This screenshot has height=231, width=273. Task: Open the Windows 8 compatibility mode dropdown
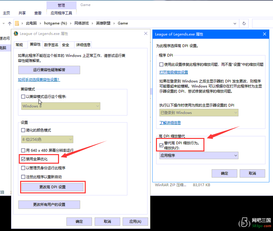tap(61, 106)
